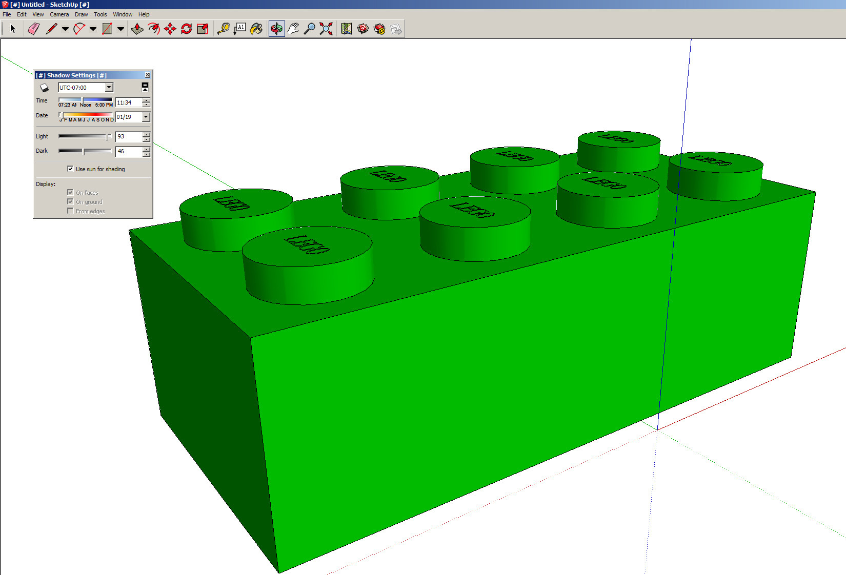Open the Camera menu

click(x=59, y=14)
